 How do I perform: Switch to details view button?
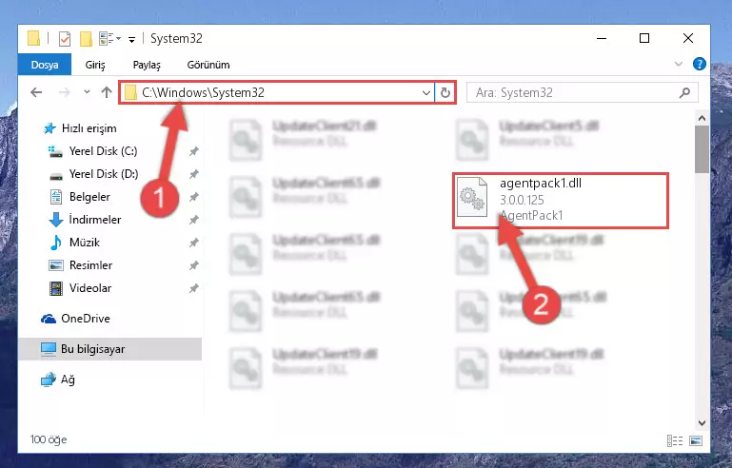pos(675,440)
